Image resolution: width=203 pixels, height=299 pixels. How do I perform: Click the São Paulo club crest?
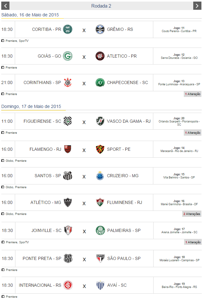tap(100, 258)
